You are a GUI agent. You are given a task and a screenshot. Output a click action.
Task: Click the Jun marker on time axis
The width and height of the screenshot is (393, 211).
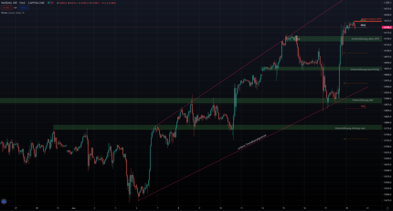click(74, 208)
